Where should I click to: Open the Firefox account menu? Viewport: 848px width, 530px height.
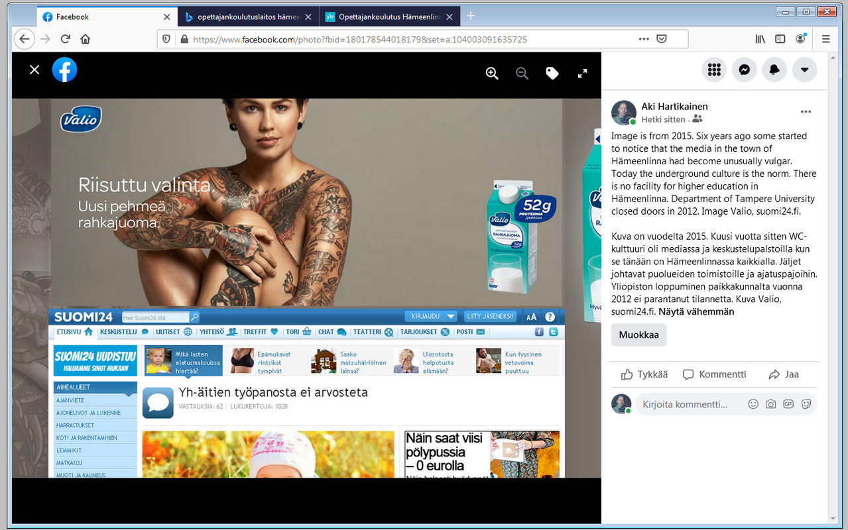pyautogui.click(x=801, y=39)
